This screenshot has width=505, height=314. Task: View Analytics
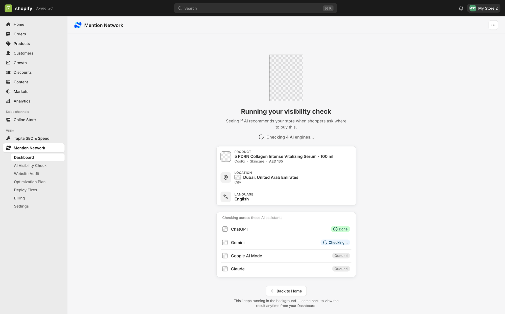tap(34, 101)
